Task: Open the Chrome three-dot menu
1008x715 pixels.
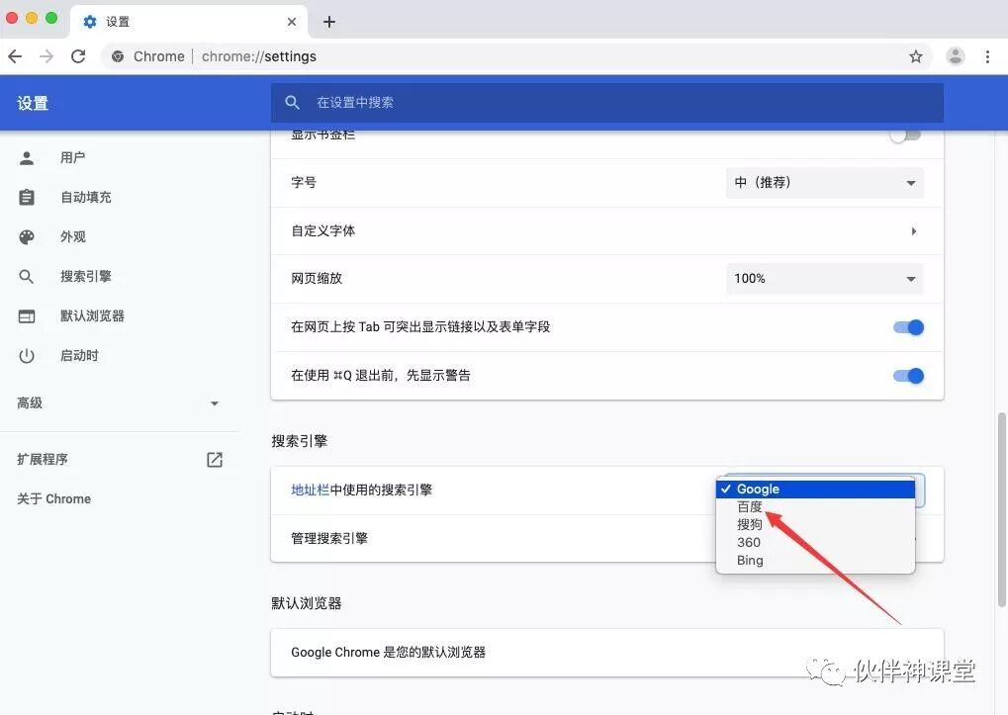Action: pyautogui.click(x=987, y=56)
